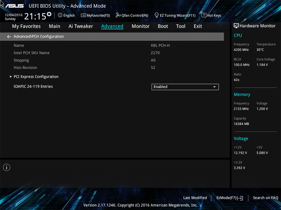Click the Advanced\PCH Configuration breadcrumb text
This screenshot has width=281, height=210.
[x=39, y=37]
